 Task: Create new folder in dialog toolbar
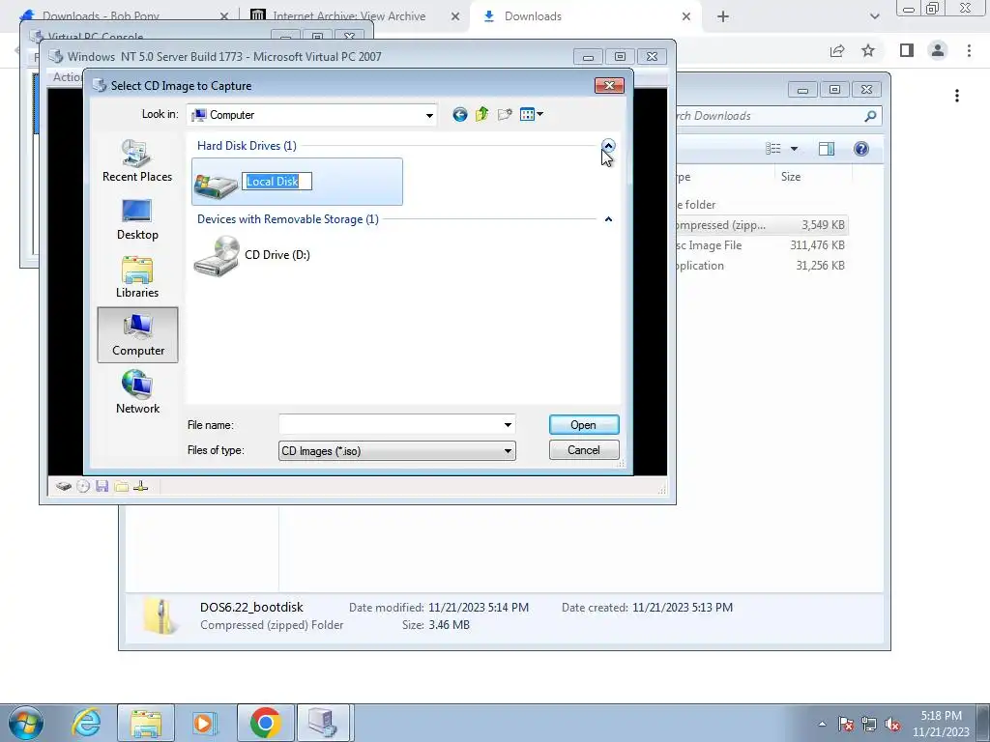505,114
